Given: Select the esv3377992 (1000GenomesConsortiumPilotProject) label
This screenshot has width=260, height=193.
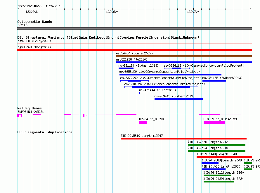Looking at the screenshot, I should pos(160,78).
